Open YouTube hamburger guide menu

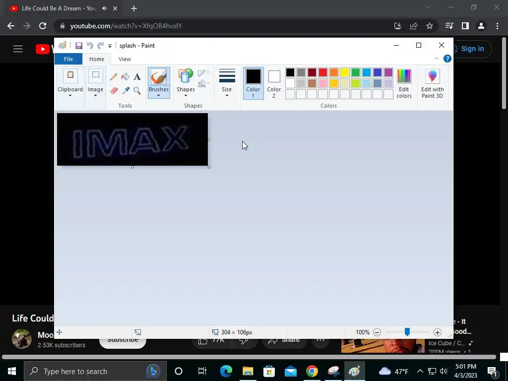point(18,49)
